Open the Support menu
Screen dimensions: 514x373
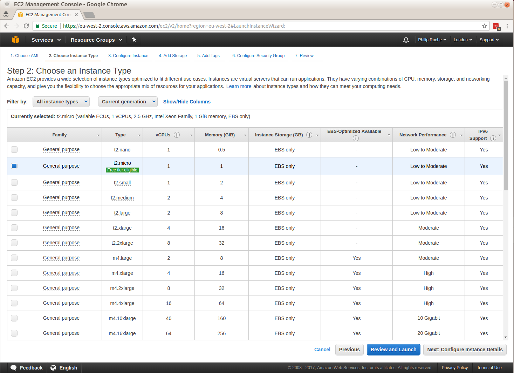tap(489, 40)
